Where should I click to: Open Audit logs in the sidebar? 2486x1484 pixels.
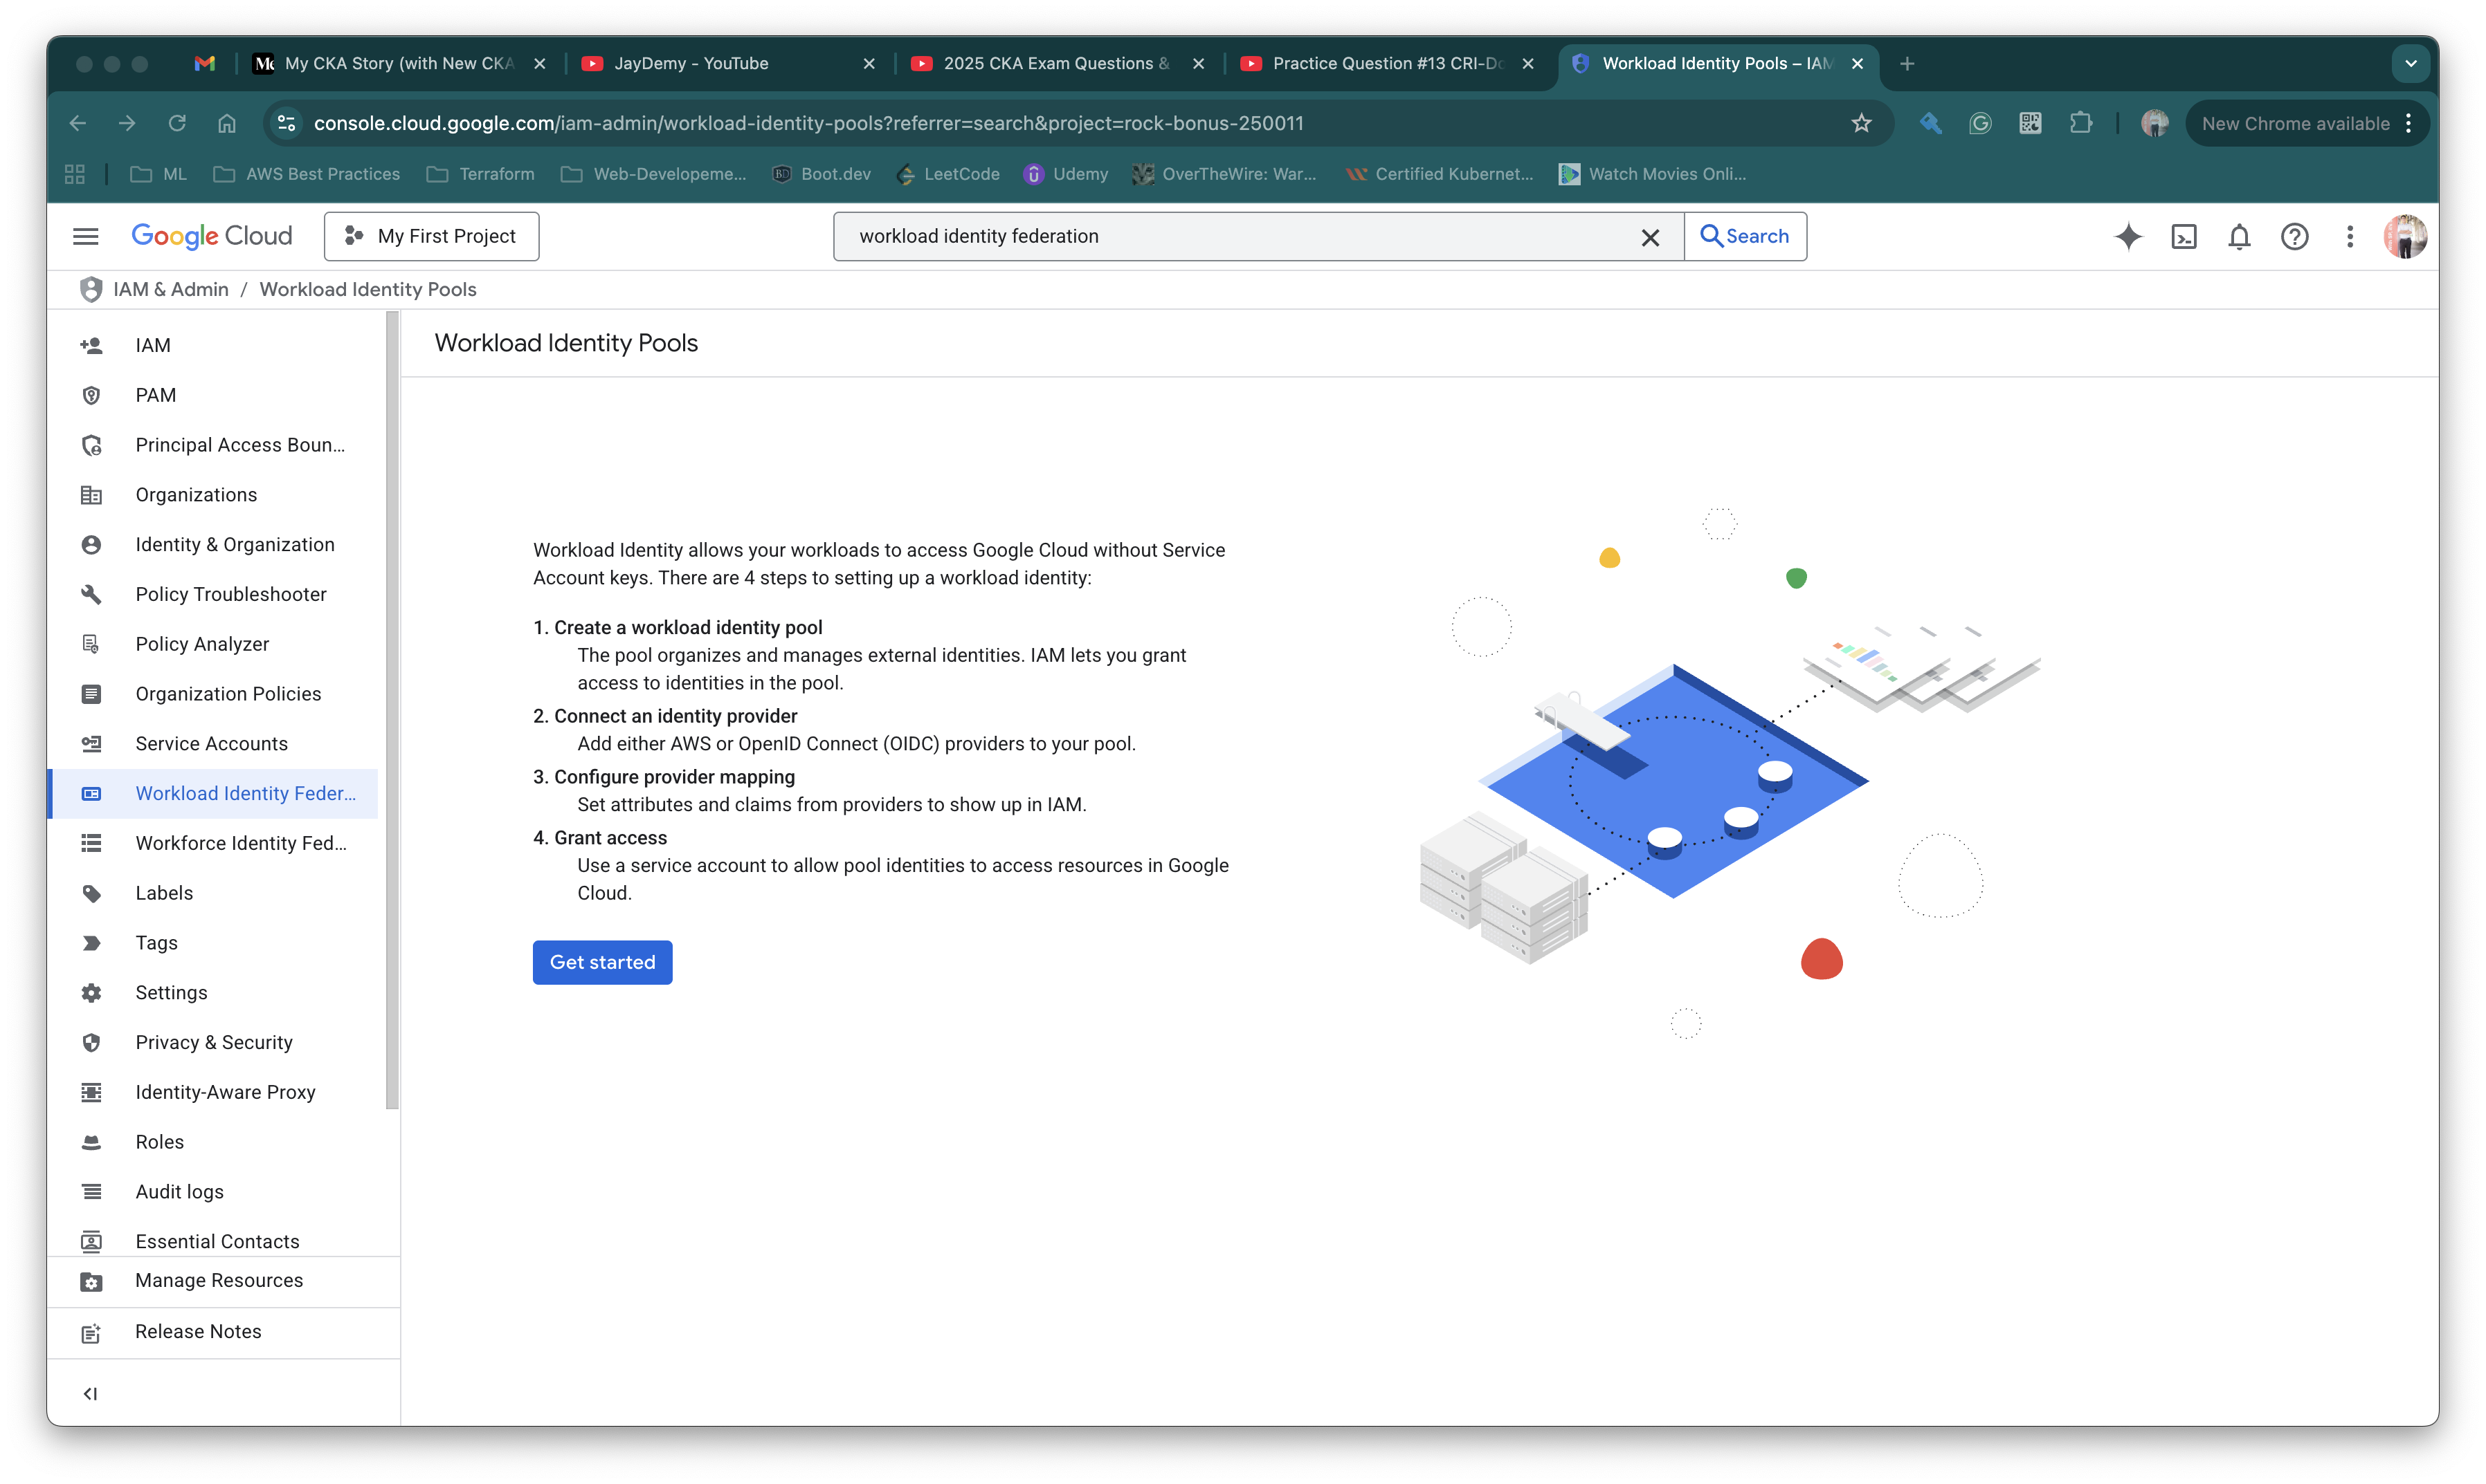tap(213, 1191)
